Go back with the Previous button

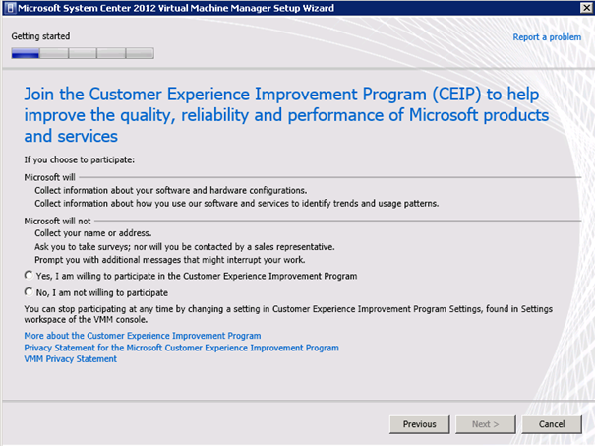[419, 424]
